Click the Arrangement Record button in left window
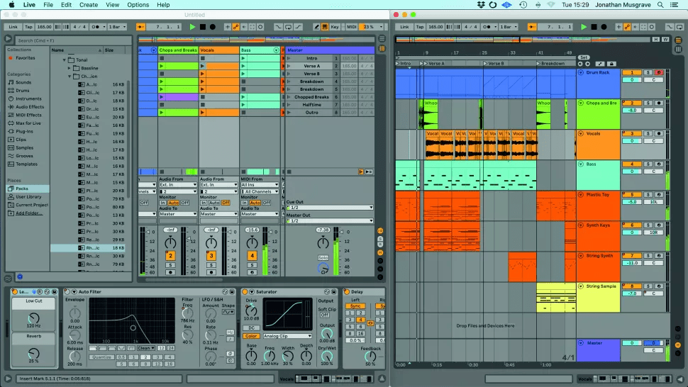This screenshot has height=387, width=688. [x=213, y=27]
